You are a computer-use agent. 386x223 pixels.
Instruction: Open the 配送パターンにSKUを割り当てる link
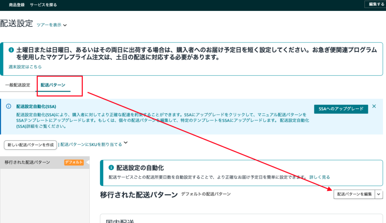(91, 144)
